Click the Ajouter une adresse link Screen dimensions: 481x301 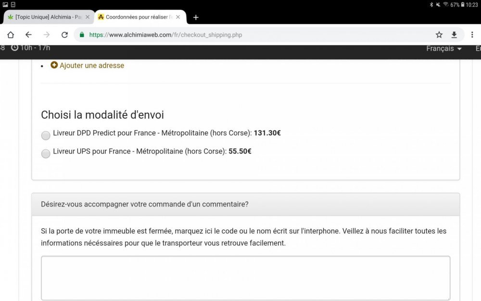click(x=92, y=65)
